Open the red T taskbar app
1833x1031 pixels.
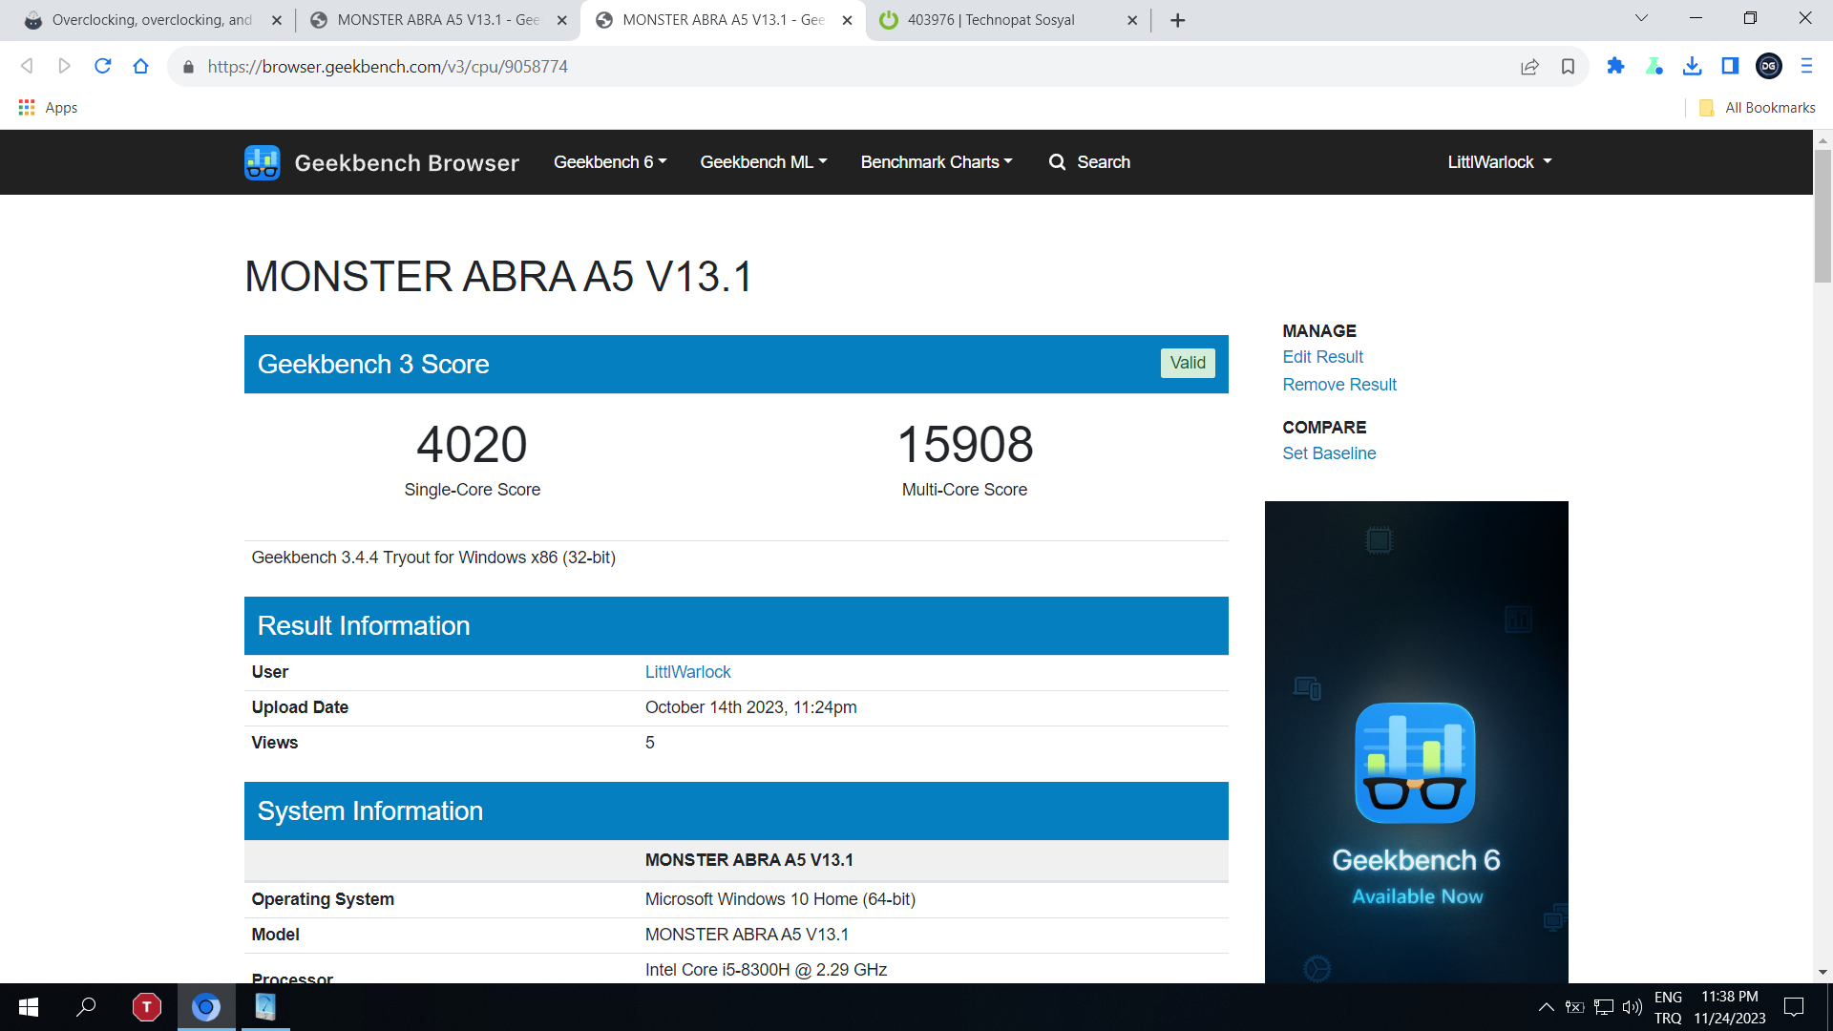pos(146,1007)
